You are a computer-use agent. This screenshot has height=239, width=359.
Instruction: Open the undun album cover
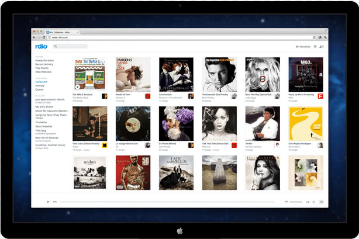tap(90, 172)
